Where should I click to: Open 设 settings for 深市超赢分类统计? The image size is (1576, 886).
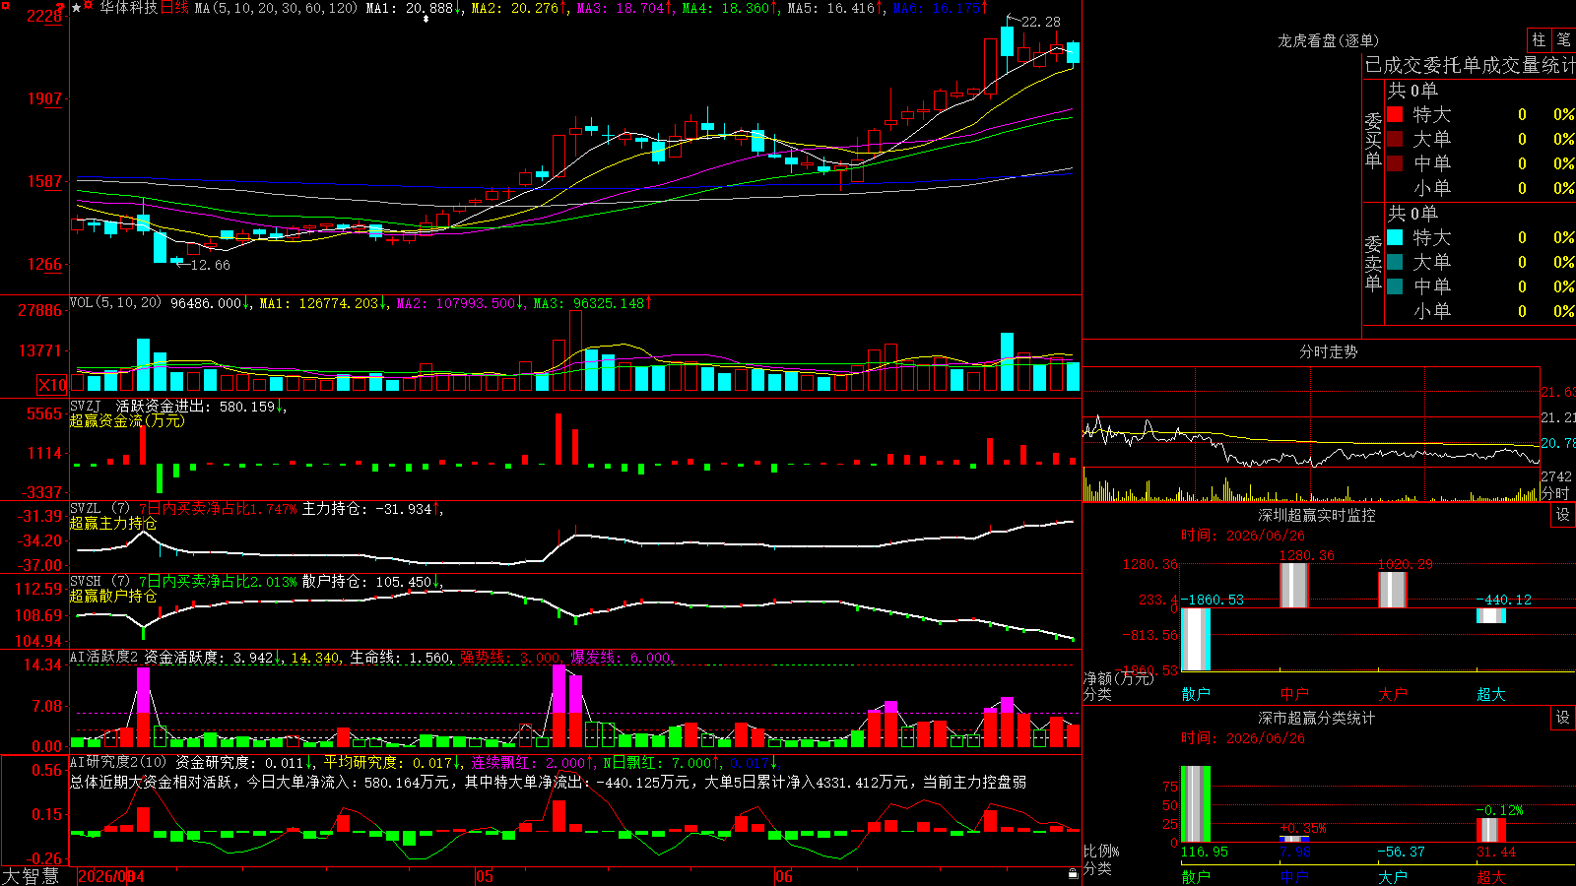[1563, 718]
